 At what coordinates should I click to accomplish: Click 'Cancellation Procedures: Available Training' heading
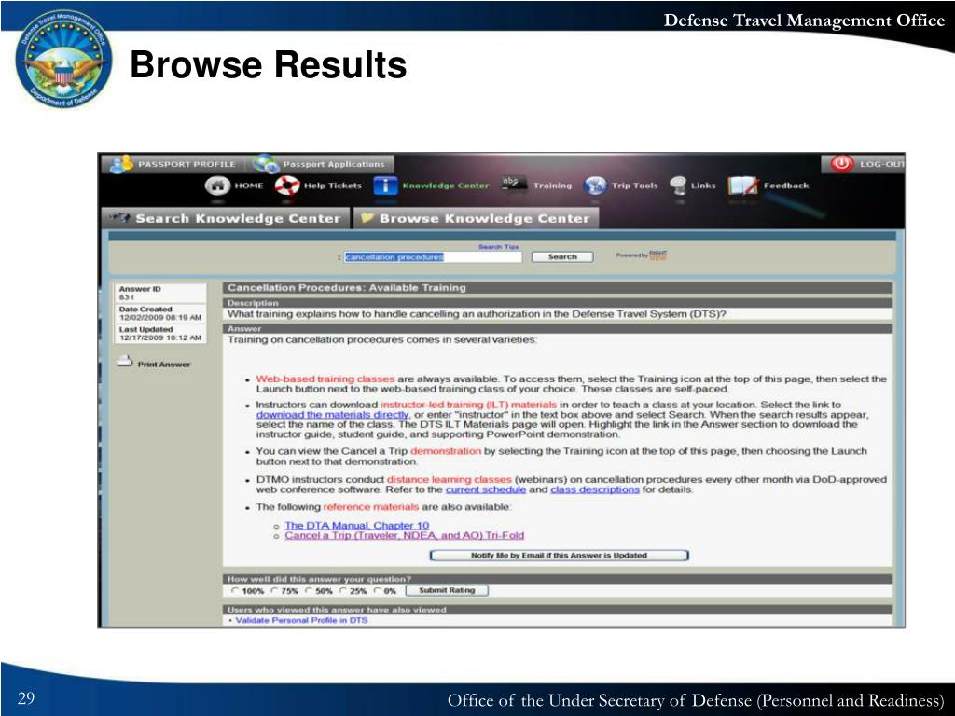click(x=347, y=288)
